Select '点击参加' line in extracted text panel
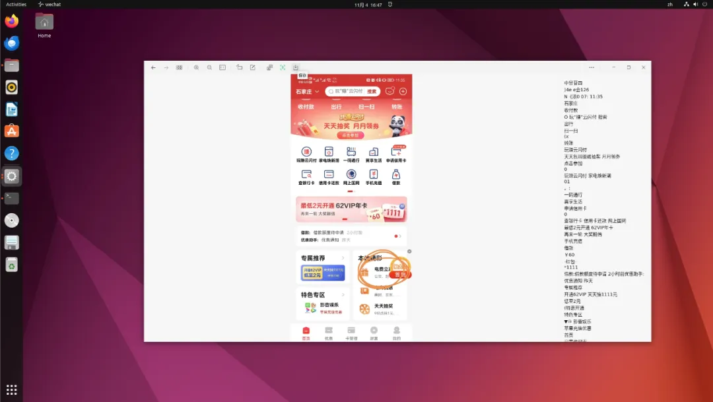Image resolution: width=713 pixels, height=402 pixels. click(573, 163)
